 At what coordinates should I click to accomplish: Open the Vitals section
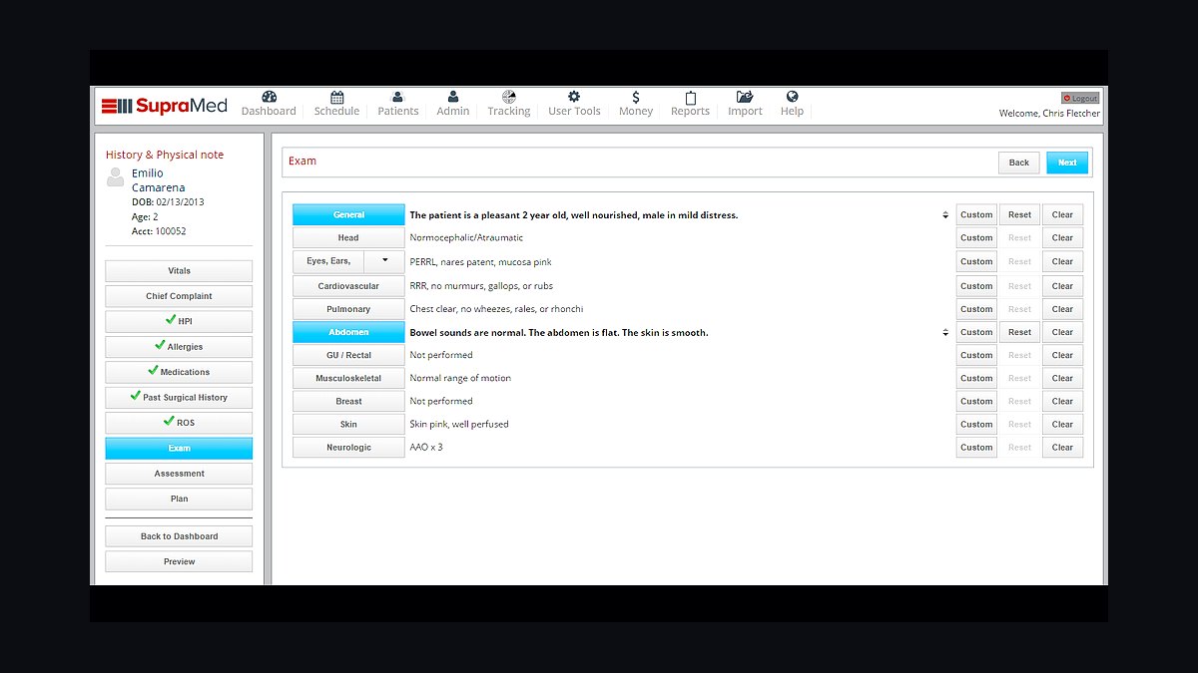click(179, 271)
